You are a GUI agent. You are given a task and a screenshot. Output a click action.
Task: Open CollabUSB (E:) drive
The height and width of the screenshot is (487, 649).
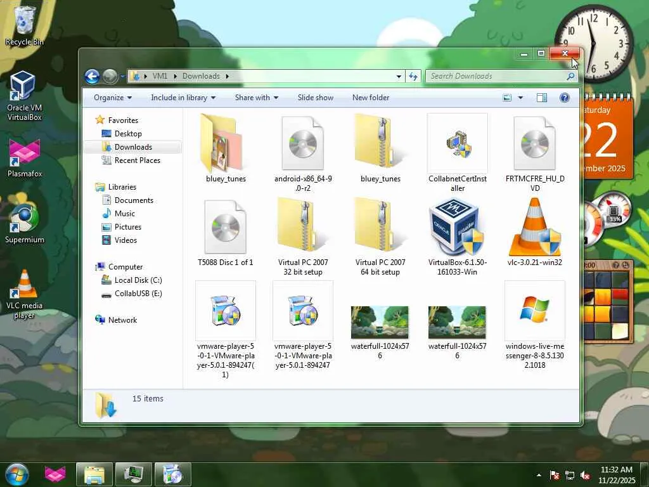[138, 293]
